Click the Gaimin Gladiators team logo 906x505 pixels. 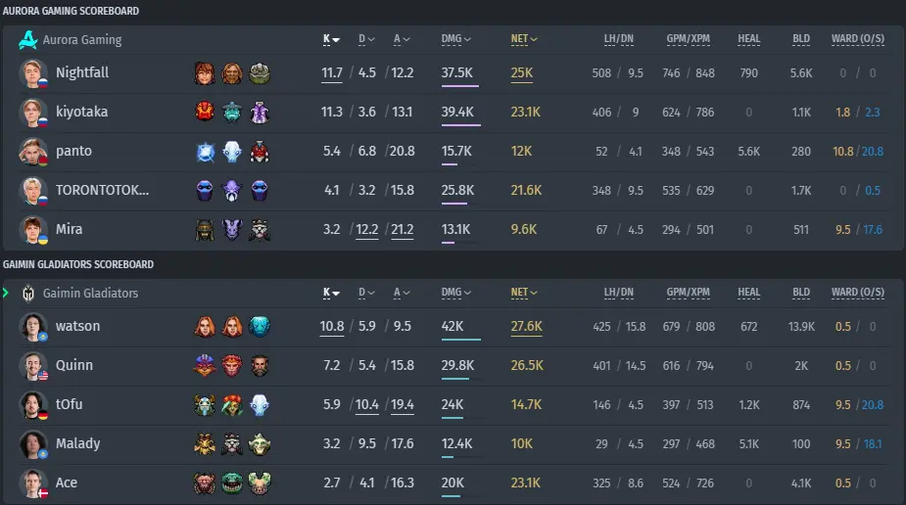point(27,294)
